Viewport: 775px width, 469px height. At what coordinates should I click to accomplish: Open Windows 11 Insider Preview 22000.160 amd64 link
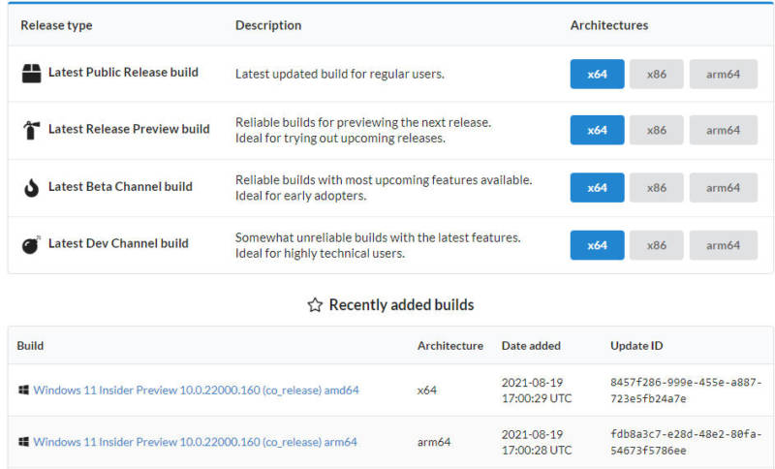coord(196,390)
